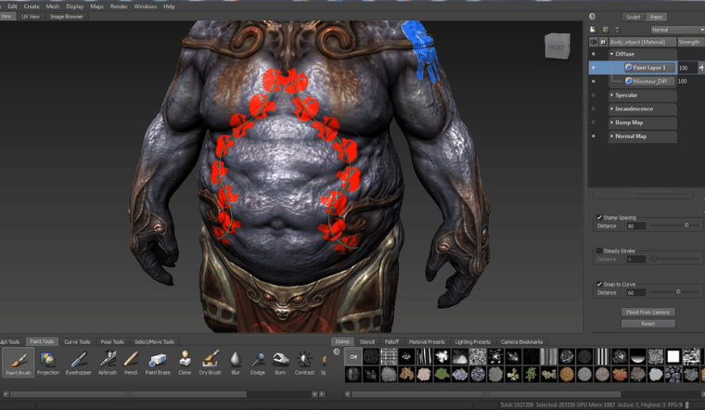Toggle visibility of the Normal Map channel

pos(593,135)
